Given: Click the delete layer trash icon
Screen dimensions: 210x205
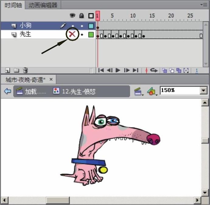Looking at the screenshot, I should 25,70.
